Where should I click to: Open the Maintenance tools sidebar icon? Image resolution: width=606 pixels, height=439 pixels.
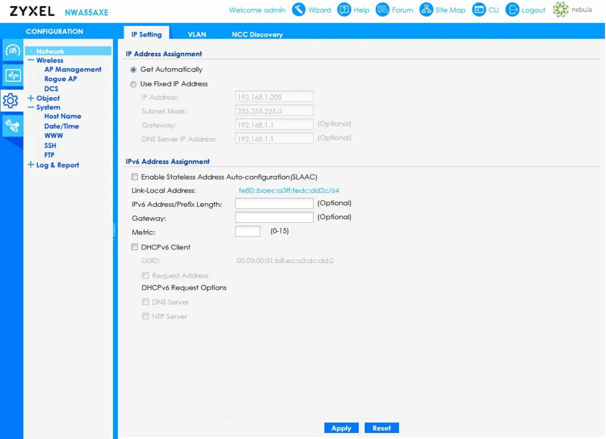point(12,125)
